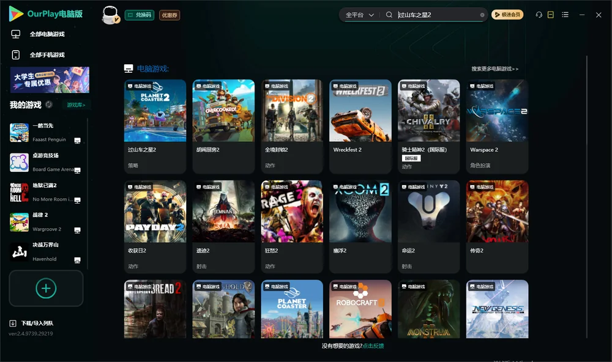The width and height of the screenshot is (612, 362).
Task: Open the user avatar profile
Action: pyautogui.click(x=110, y=15)
